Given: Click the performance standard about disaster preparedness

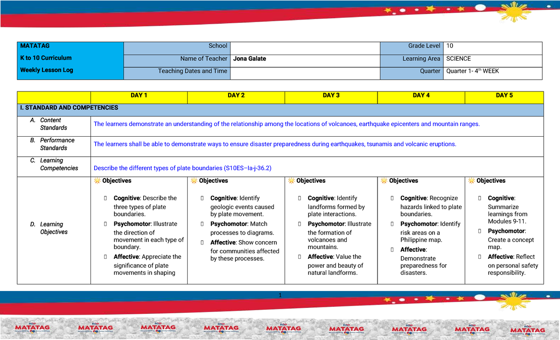Looking at the screenshot, I should [x=275, y=144].
